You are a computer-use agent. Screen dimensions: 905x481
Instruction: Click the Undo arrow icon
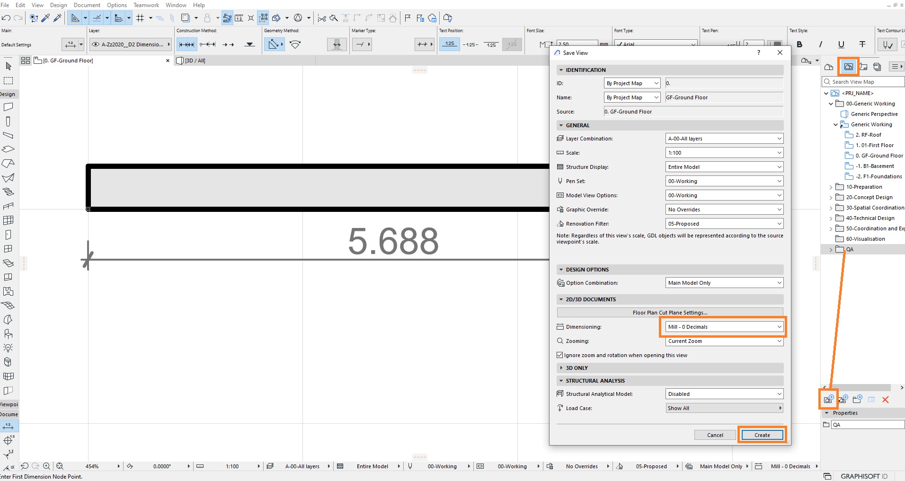point(6,18)
